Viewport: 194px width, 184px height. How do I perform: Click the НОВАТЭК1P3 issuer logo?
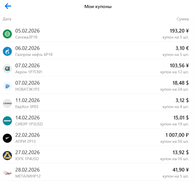click(7, 86)
